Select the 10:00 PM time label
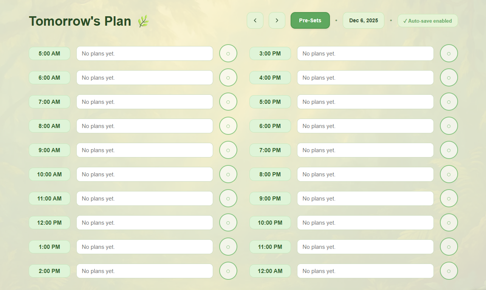Image resolution: width=486 pixels, height=290 pixels. (270, 222)
